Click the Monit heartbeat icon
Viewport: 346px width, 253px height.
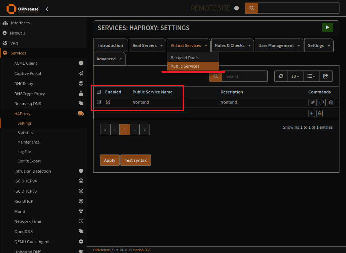(x=81, y=211)
